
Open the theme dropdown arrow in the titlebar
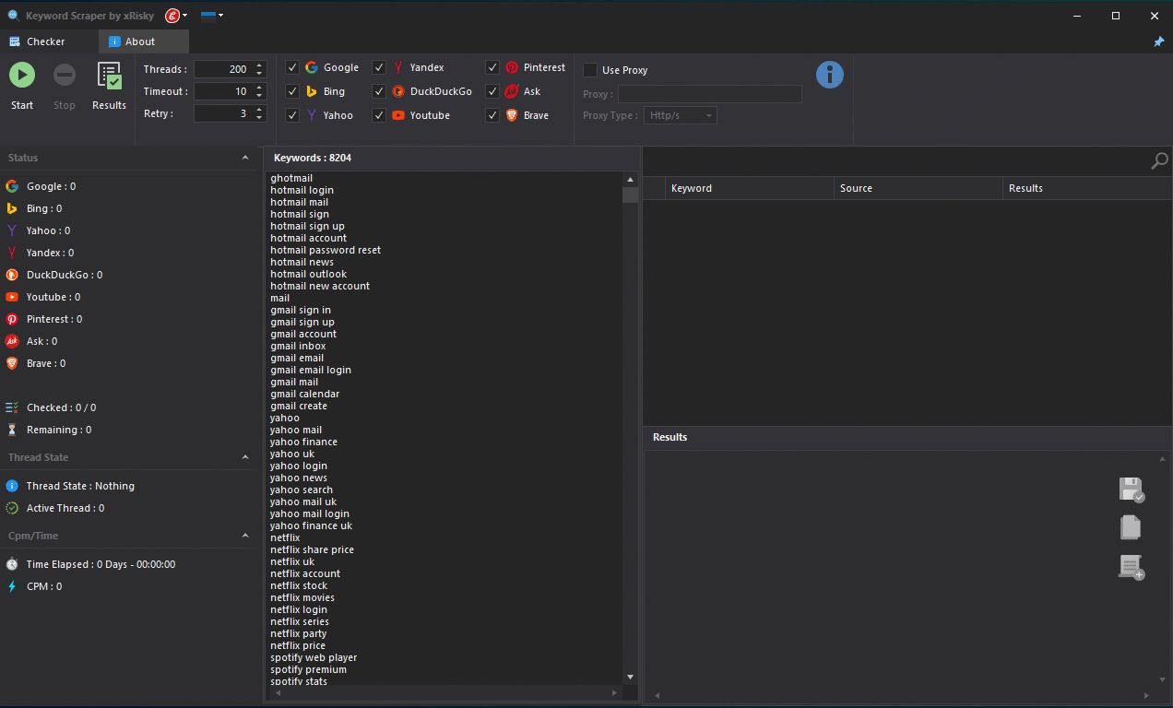[221, 15]
